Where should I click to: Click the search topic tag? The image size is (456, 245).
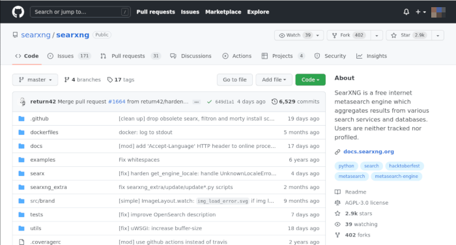point(372,166)
